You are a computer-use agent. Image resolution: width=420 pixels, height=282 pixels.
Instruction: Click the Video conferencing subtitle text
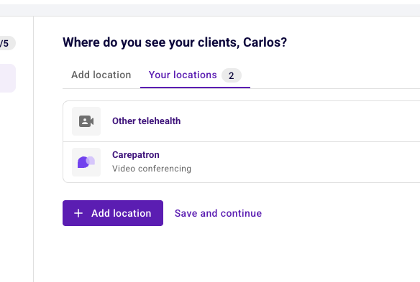152,169
